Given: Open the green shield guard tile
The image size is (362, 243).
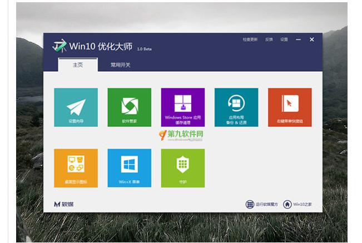Looking at the screenshot, I should click(x=183, y=168).
